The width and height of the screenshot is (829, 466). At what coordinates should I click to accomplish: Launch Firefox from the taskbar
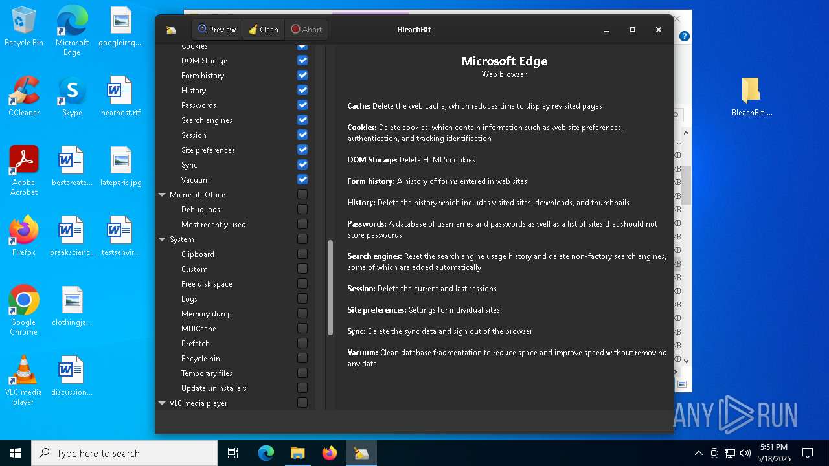pyautogui.click(x=330, y=453)
